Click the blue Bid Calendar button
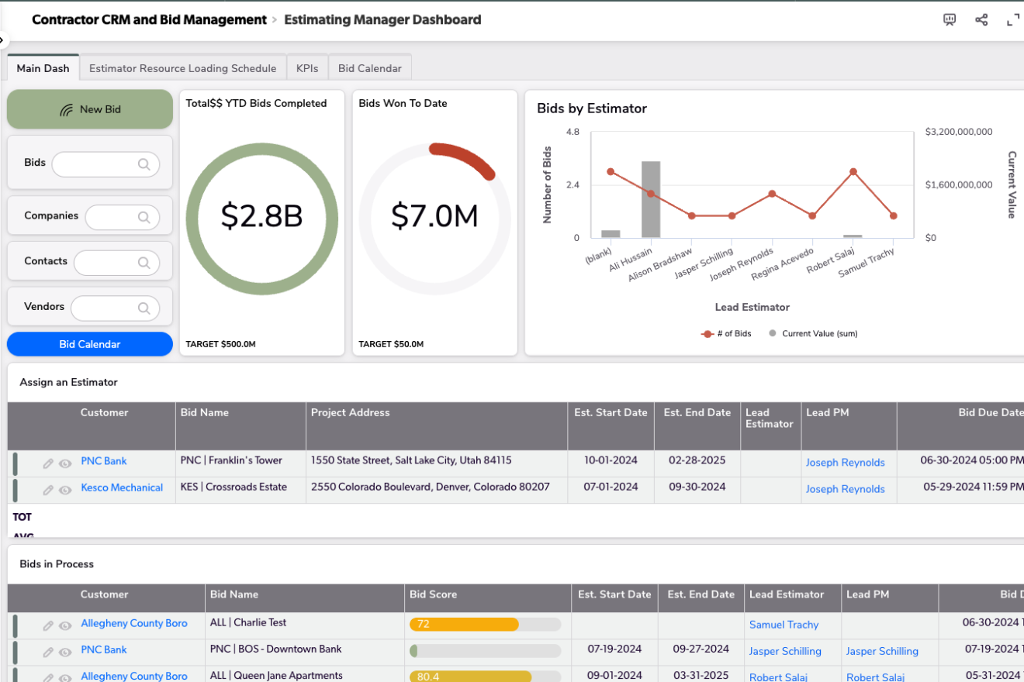The height and width of the screenshot is (682, 1024). [x=90, y=344]
